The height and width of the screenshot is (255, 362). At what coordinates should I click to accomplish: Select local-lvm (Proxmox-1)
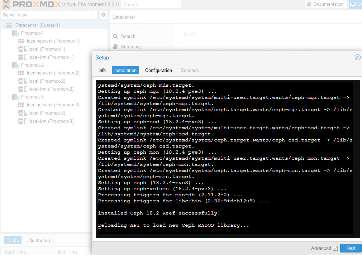(51, 57)
